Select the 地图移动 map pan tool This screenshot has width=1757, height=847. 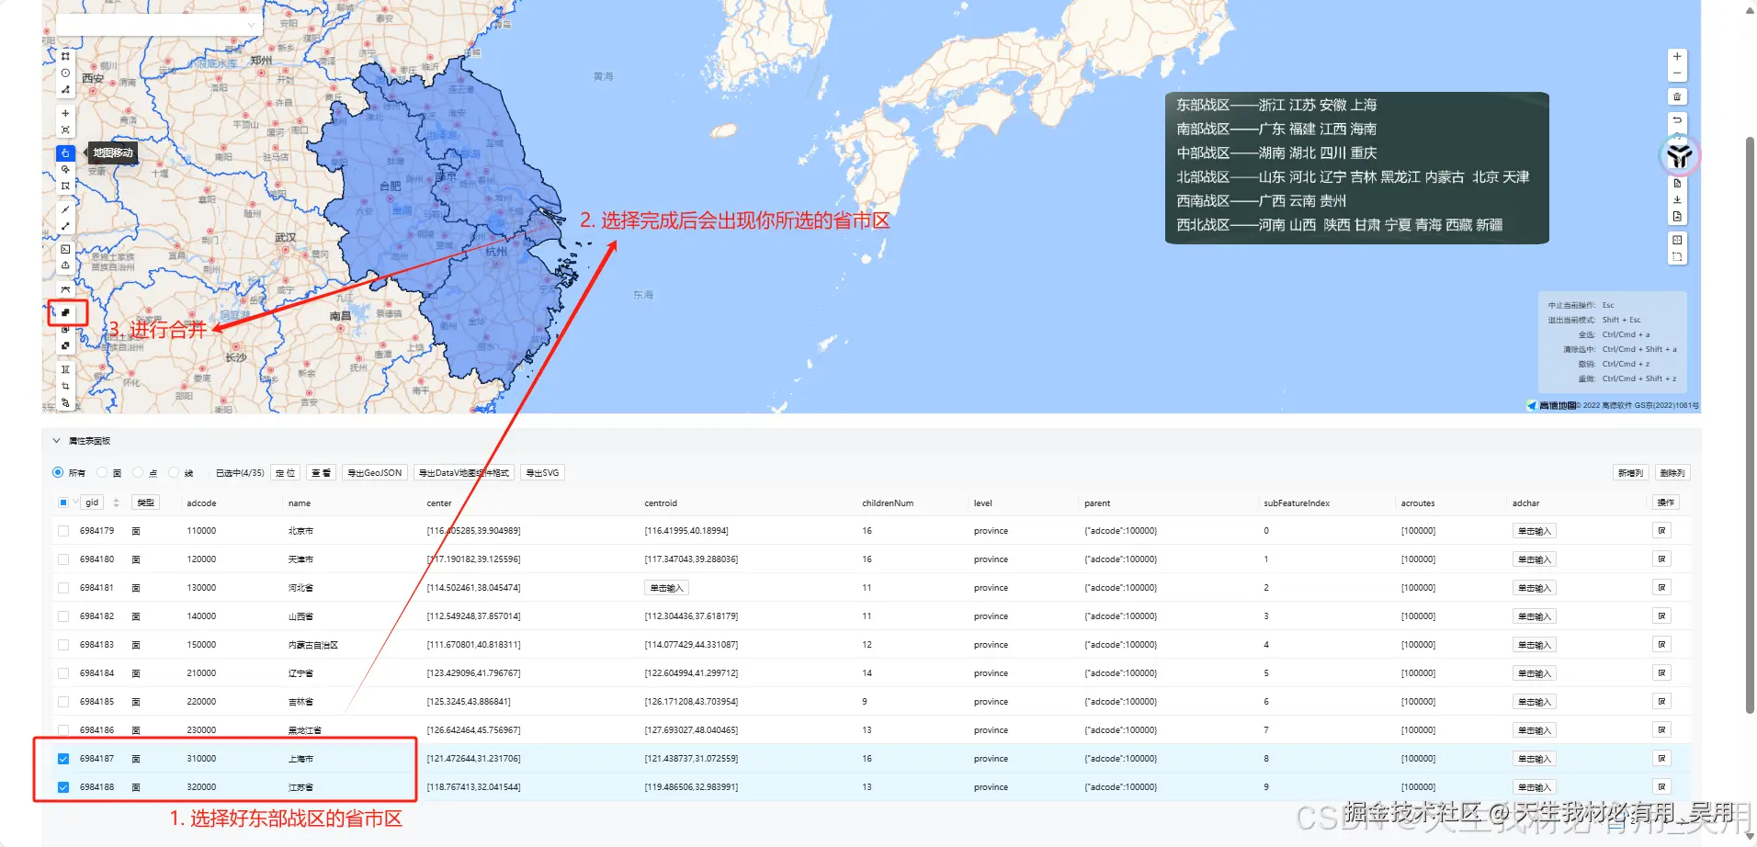pyautogui.click(x=65, y=153)
